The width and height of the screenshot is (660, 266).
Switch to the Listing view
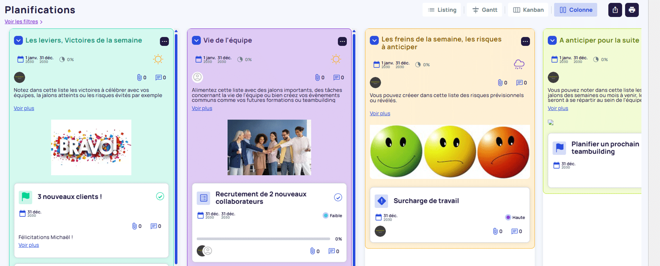(442, 10)
